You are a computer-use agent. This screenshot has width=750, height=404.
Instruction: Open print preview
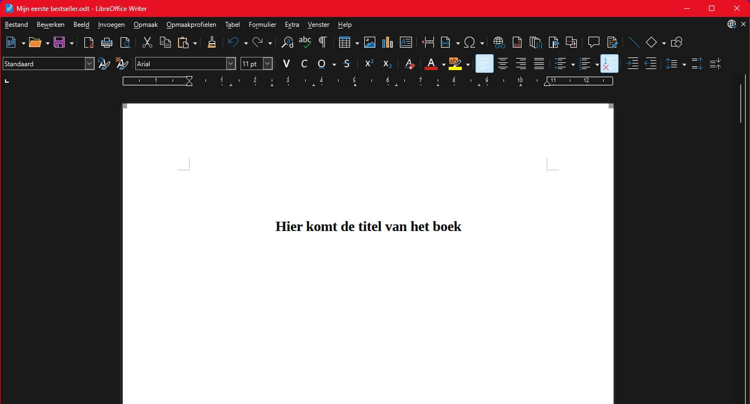pyautogui.click(x=125, y=42)
